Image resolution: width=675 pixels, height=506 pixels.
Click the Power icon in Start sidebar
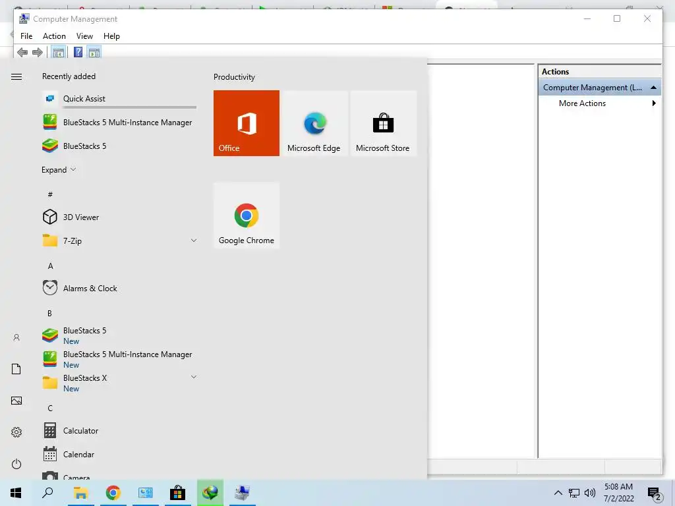click(x=16, y=464)
